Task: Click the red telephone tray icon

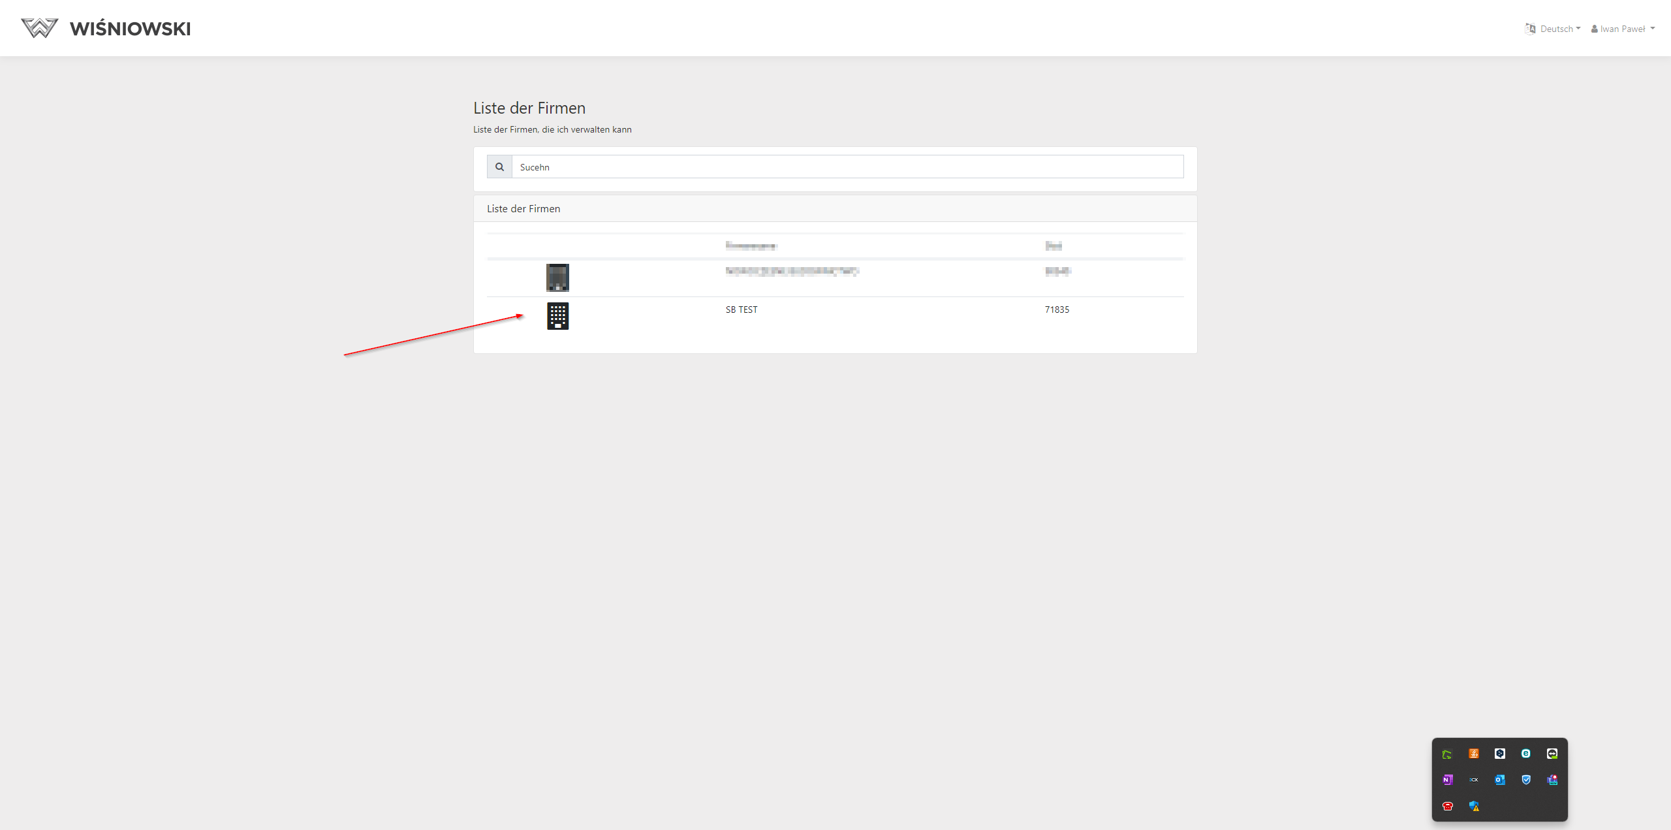Action: click(1447, 806)
